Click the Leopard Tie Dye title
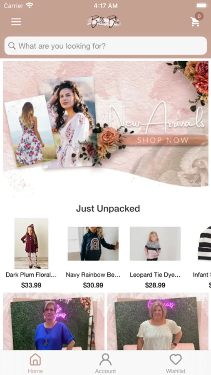 [x=155, y=275]
